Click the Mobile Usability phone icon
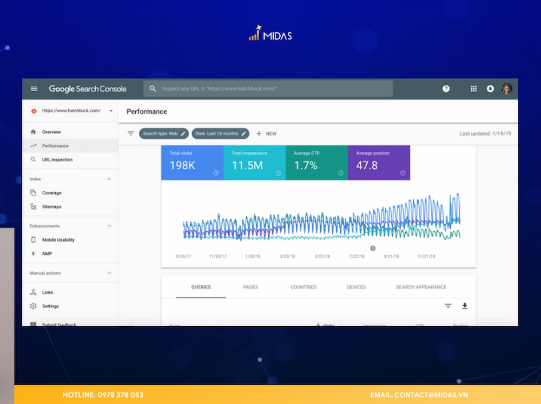Viewport: 541px width, 404px height. coord(33,240)
